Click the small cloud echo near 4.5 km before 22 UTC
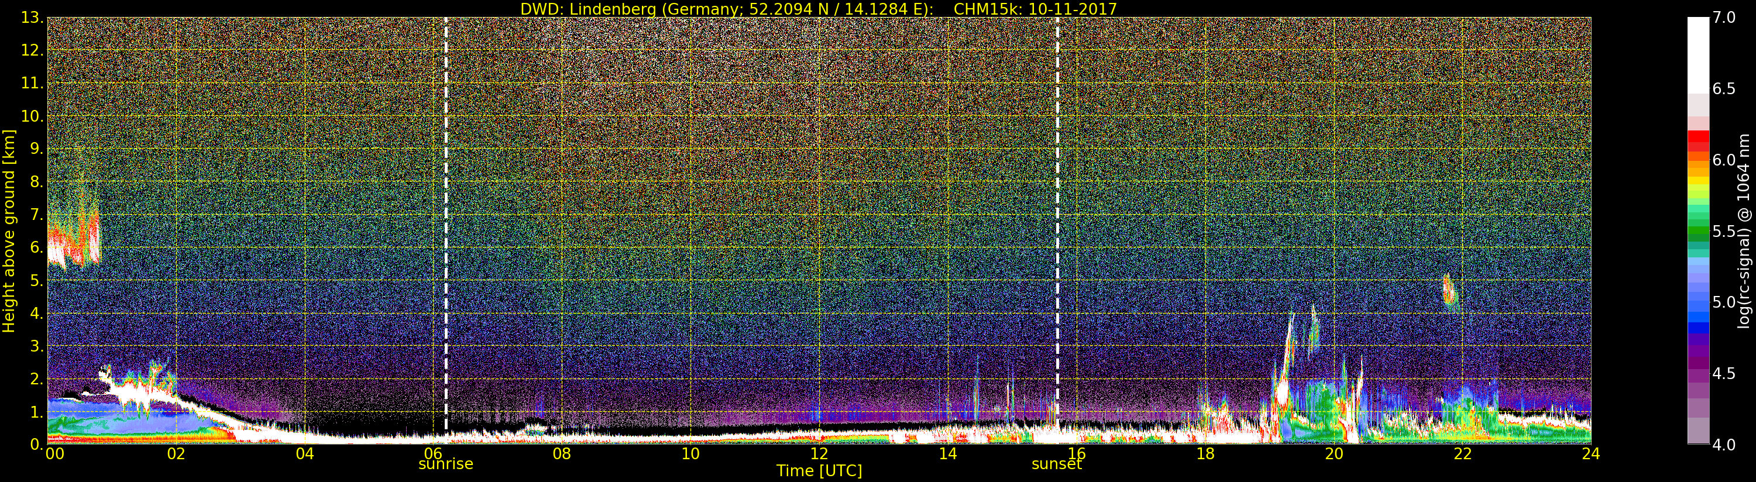Image resolution: width=1756 pixels, height=482 pixels. pos(1449,293)
